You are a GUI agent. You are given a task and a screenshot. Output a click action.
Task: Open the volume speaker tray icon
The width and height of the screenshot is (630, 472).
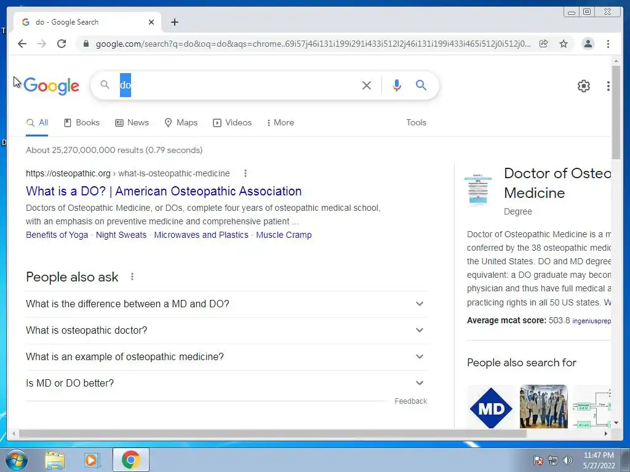[x=568, y=460]
